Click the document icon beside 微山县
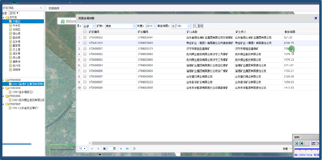Screen dimensions: 322x160 (x=10, y=33)
